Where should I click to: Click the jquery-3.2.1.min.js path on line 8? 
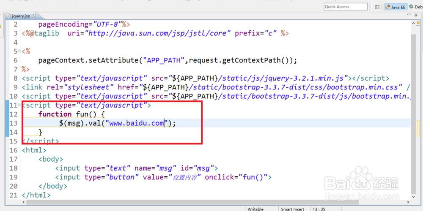coord(283,78)
